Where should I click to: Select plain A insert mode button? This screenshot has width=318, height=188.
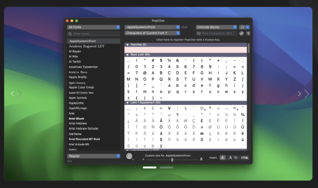222,158
